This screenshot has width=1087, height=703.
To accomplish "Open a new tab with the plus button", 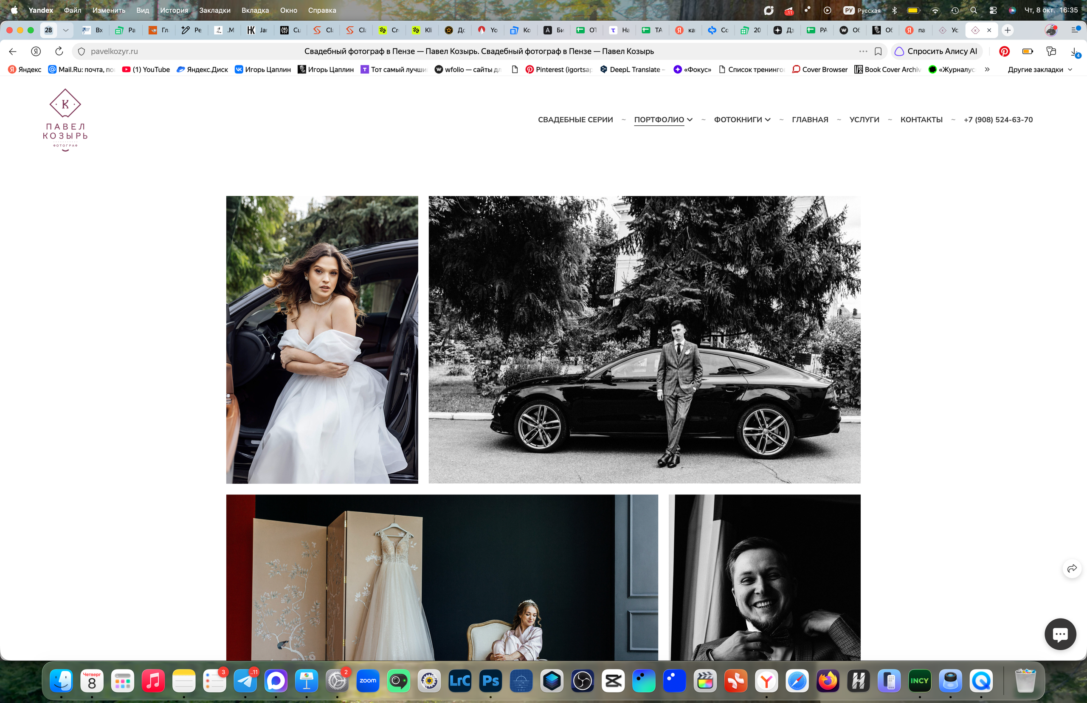I will tap(1008, 30).
